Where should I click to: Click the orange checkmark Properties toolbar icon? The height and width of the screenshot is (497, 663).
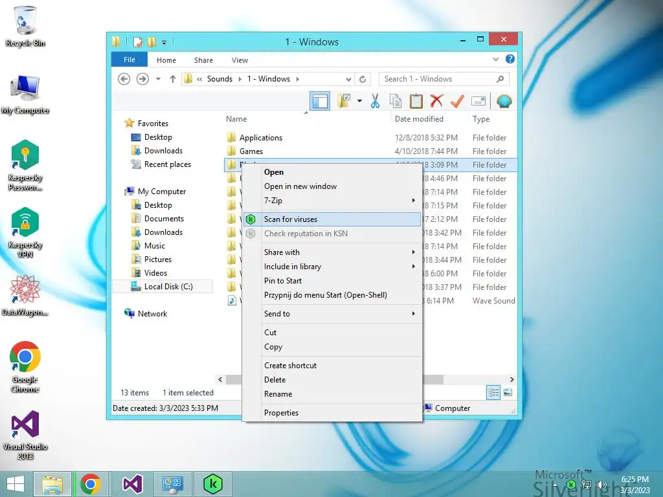457,101
